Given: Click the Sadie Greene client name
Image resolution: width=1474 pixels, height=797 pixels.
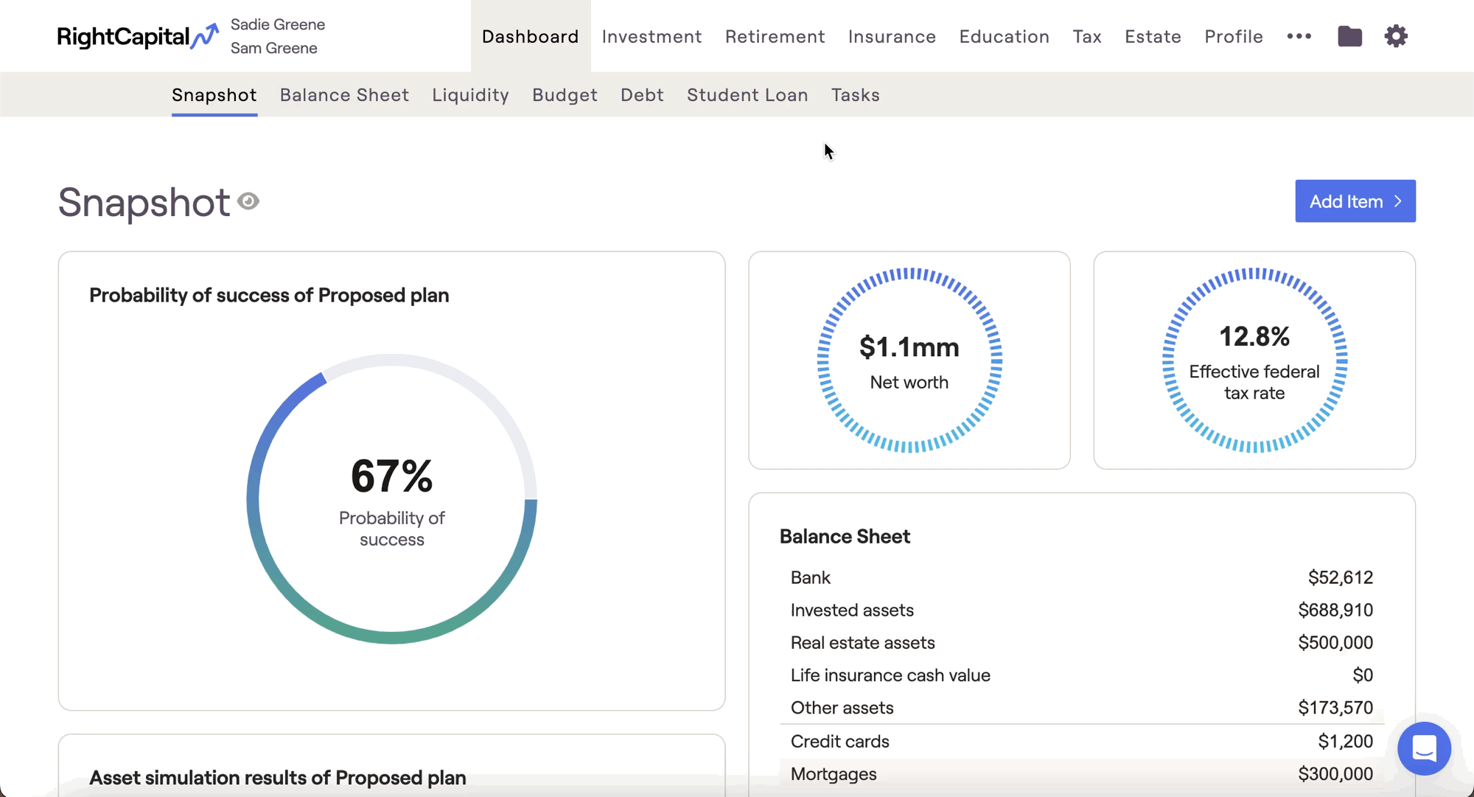Looking at the screenshot, I should [278, 24].
